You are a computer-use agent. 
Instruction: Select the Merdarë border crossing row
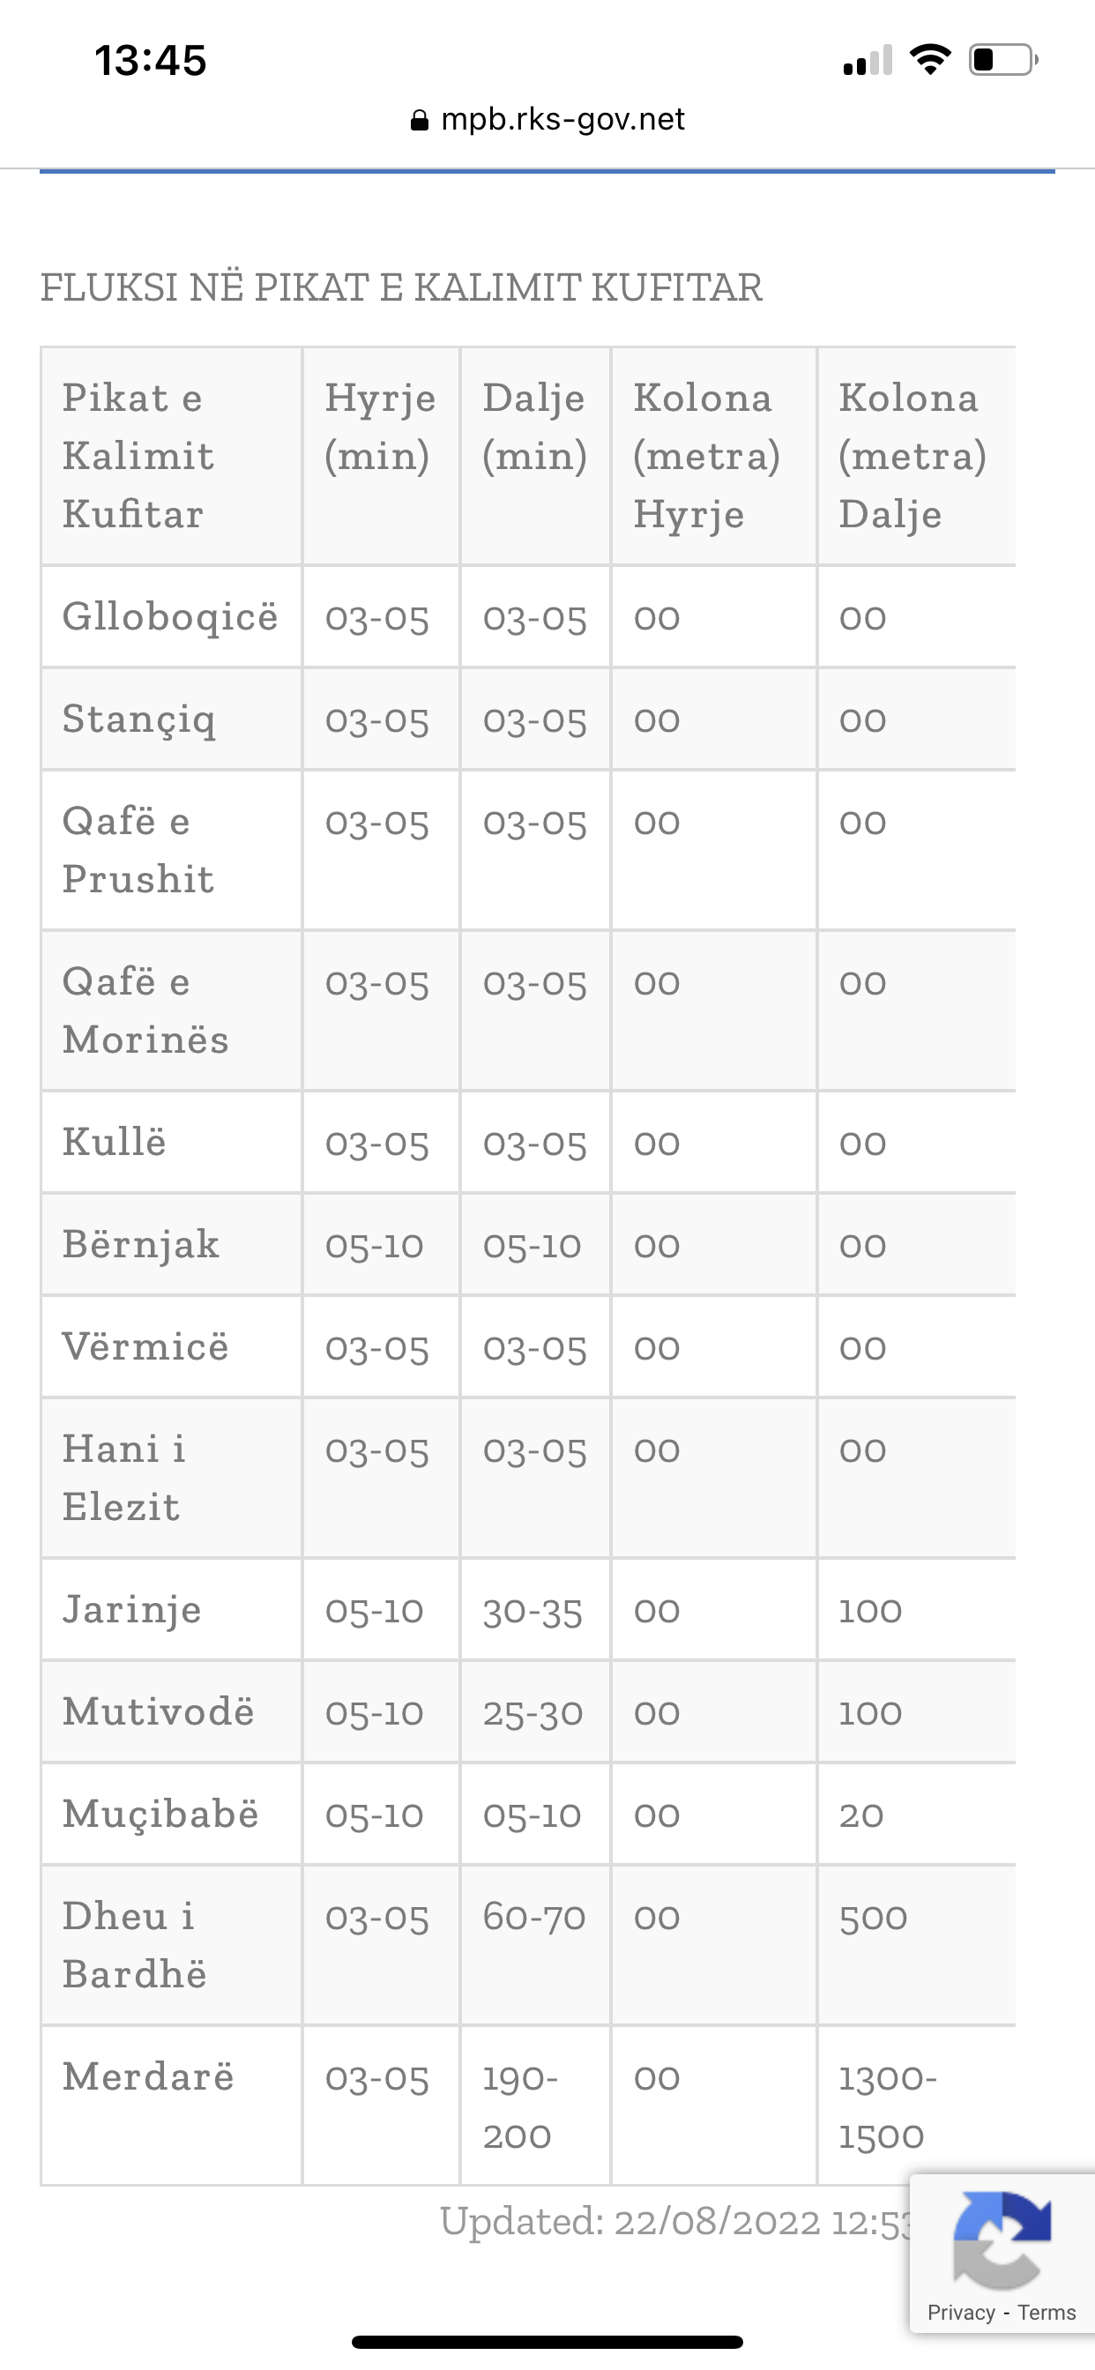click(148, 2077)
